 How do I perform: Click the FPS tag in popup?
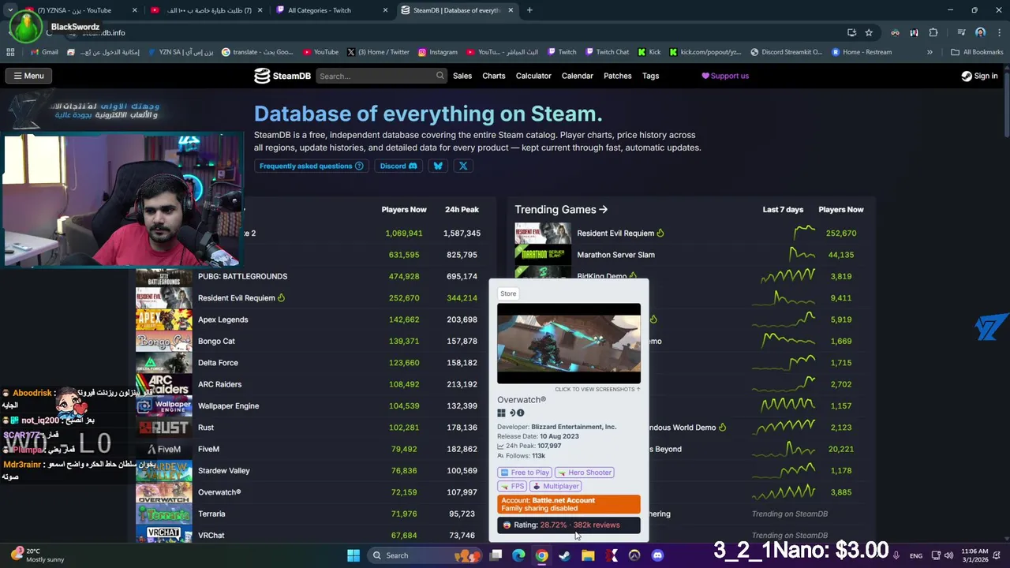coord(512,486)
